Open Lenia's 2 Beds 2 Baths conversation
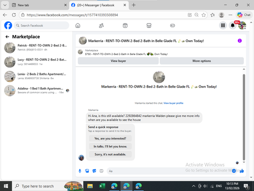 click(37, 76)
